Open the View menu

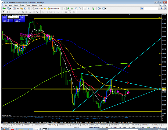pos(10,5)
